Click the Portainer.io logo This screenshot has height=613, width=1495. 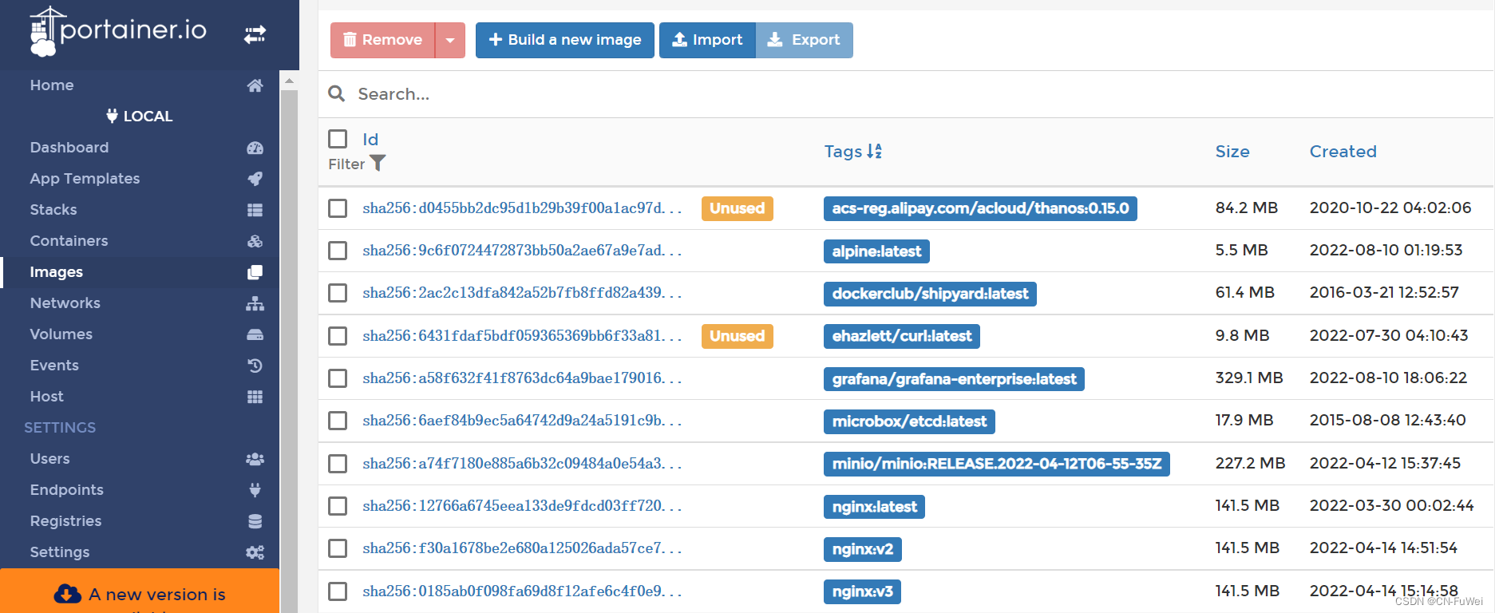point(118,32)
